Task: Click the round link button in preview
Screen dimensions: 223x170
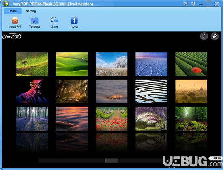Action: click(214, 37)
